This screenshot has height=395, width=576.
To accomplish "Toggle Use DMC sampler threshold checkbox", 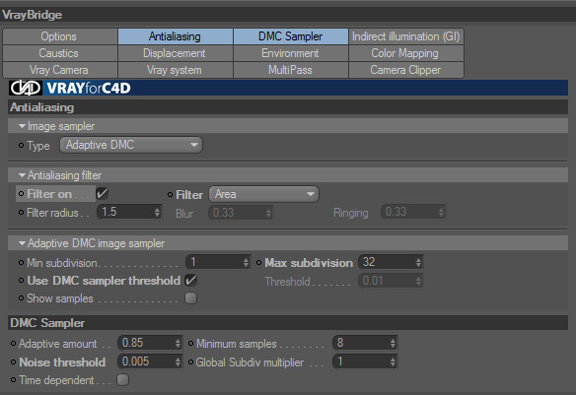I will tap(191, 281).
